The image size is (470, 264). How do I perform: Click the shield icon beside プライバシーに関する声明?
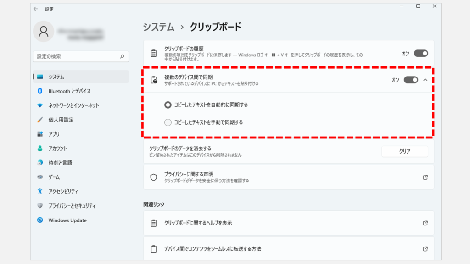point(154,177)
